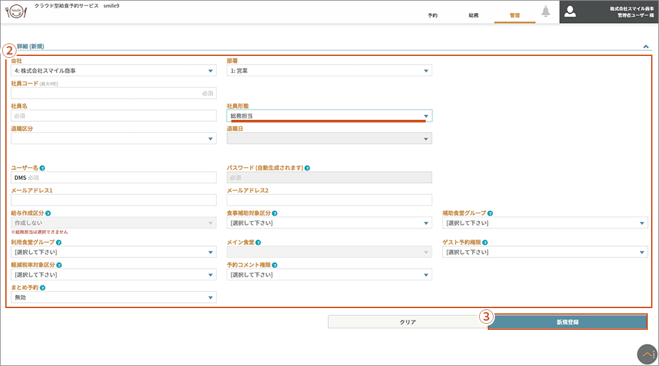This screenshot has height=366, width=659.
Task: Open the 社員形態 dropdown
Action: (x=329, y=116)
